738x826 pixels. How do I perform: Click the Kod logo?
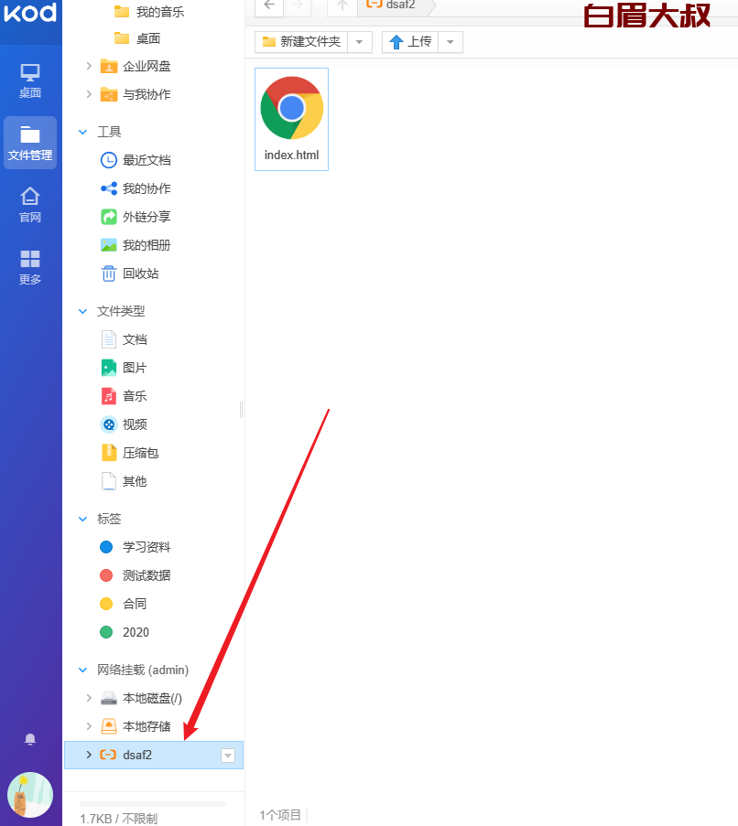(30, 13)
